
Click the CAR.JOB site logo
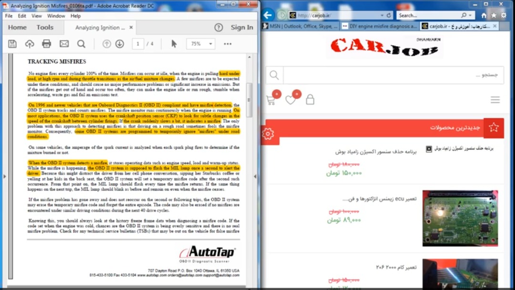point(385,48)
